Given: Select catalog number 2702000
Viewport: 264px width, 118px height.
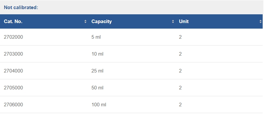Looking at the screenshot, I should [13, 37].
